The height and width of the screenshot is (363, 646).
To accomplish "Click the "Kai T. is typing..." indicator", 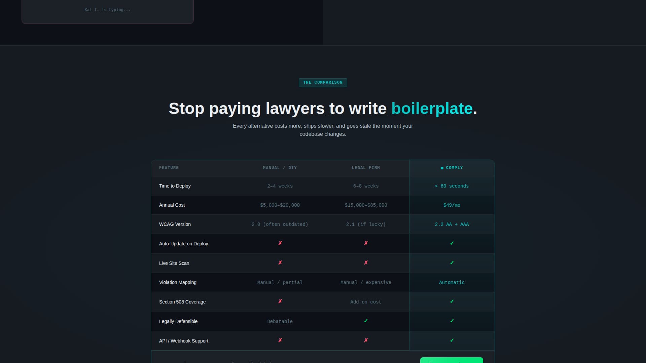I will click(x=107, y=10).
